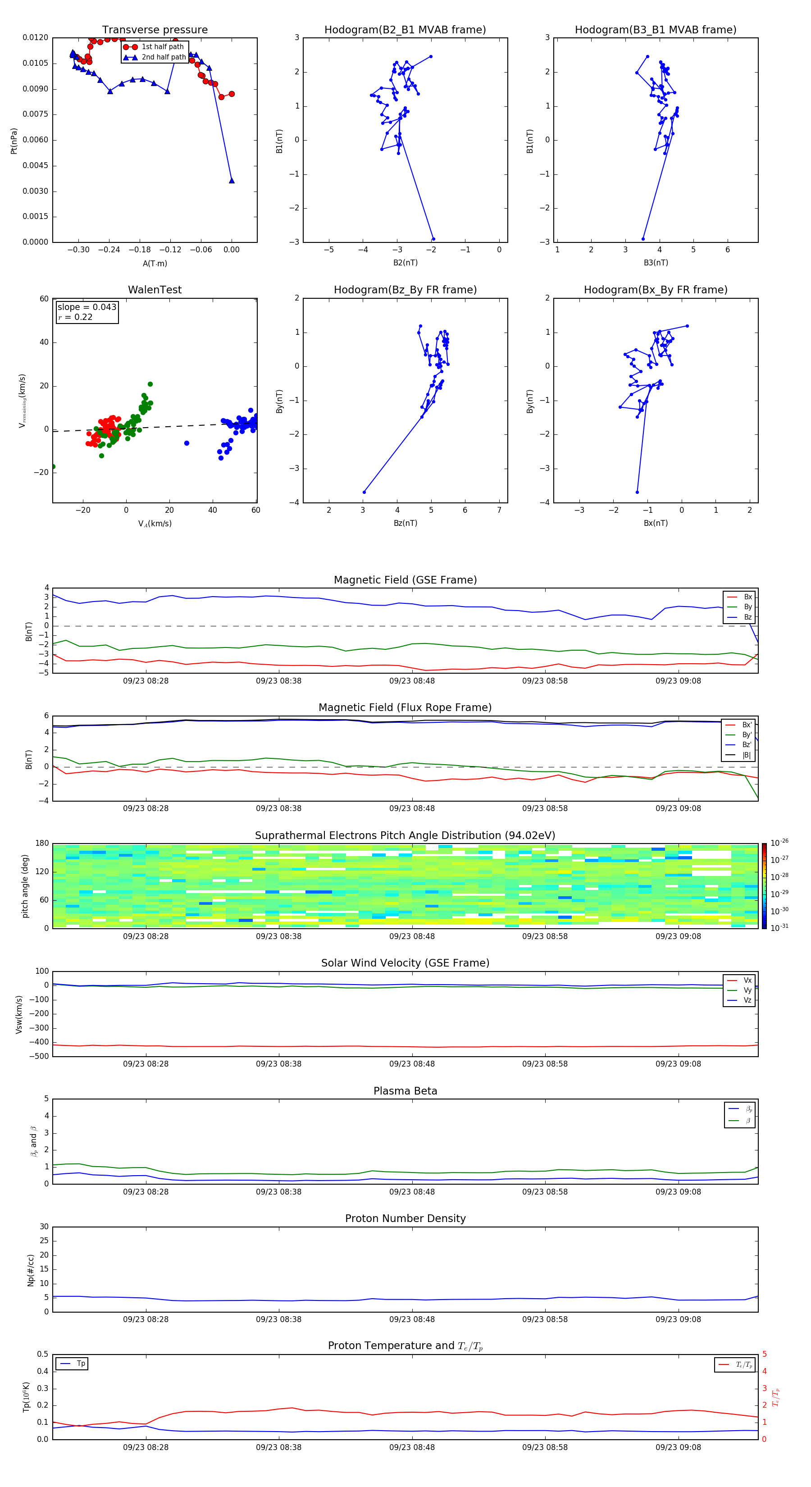Click the 'Magnetic Field (GSE Frame)' title
Image resolution: width=811 pixels, height=1487 pixels.
coord(405,580)
